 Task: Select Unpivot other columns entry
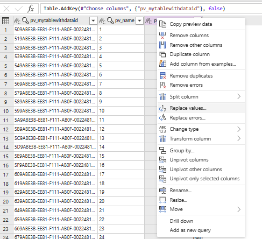pos(201,169)
